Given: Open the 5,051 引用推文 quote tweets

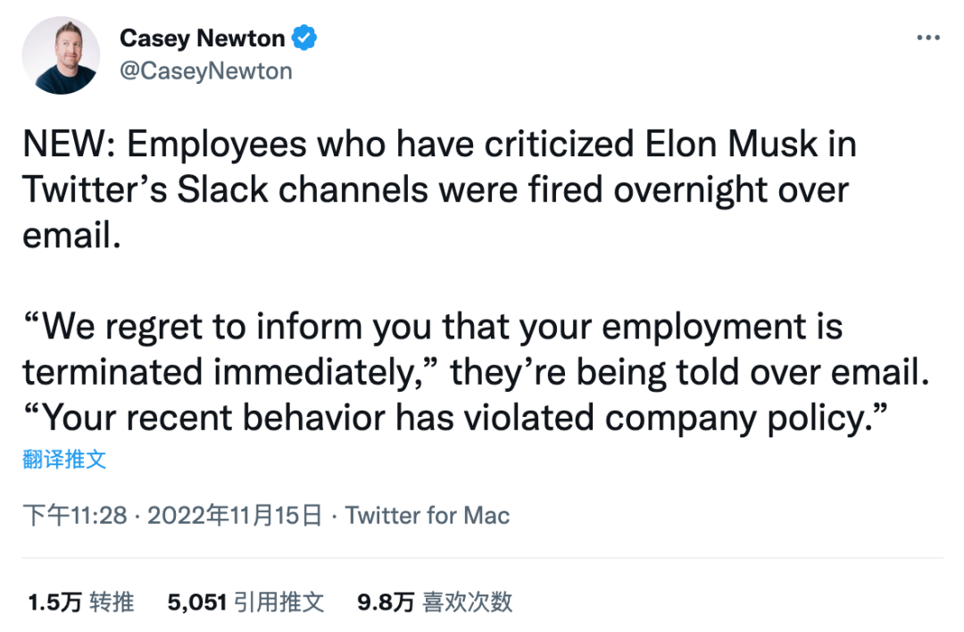Looking at the screenshot, I should (x=245, y=603).
